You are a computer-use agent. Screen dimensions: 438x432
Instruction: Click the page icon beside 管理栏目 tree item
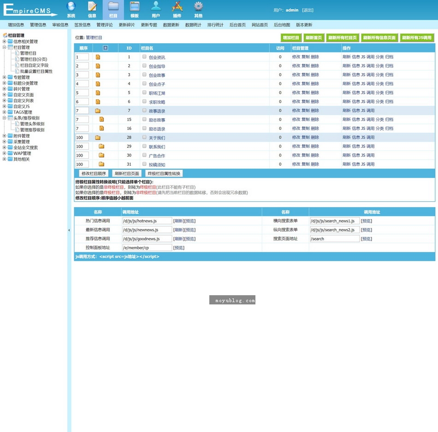tap(18, 53)
